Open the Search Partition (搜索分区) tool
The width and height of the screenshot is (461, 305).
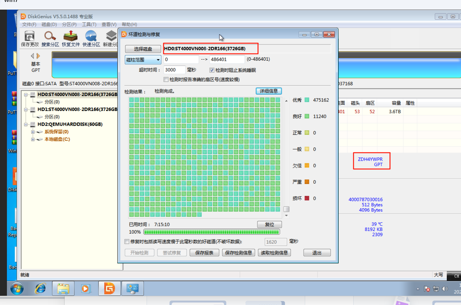click(x=50, y=38)
